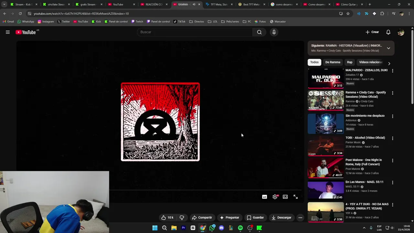Enter fullscreen mode in the player
Viewport: 414px width, 233px height.
[x=296, y=197]
